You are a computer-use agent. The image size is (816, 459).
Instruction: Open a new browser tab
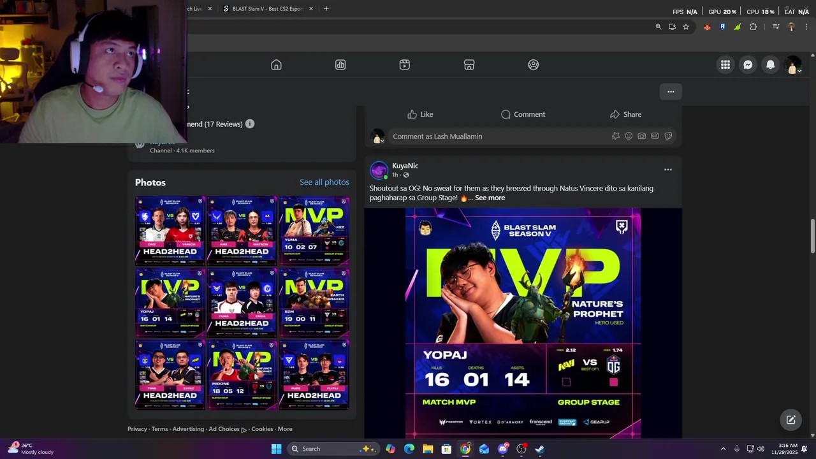[x=326, y=9]
